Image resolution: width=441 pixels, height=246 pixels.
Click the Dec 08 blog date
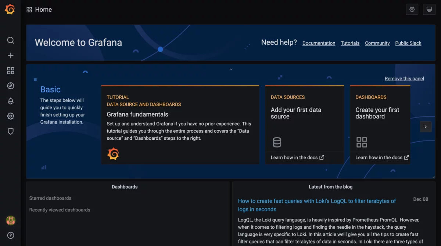[420, 199]
